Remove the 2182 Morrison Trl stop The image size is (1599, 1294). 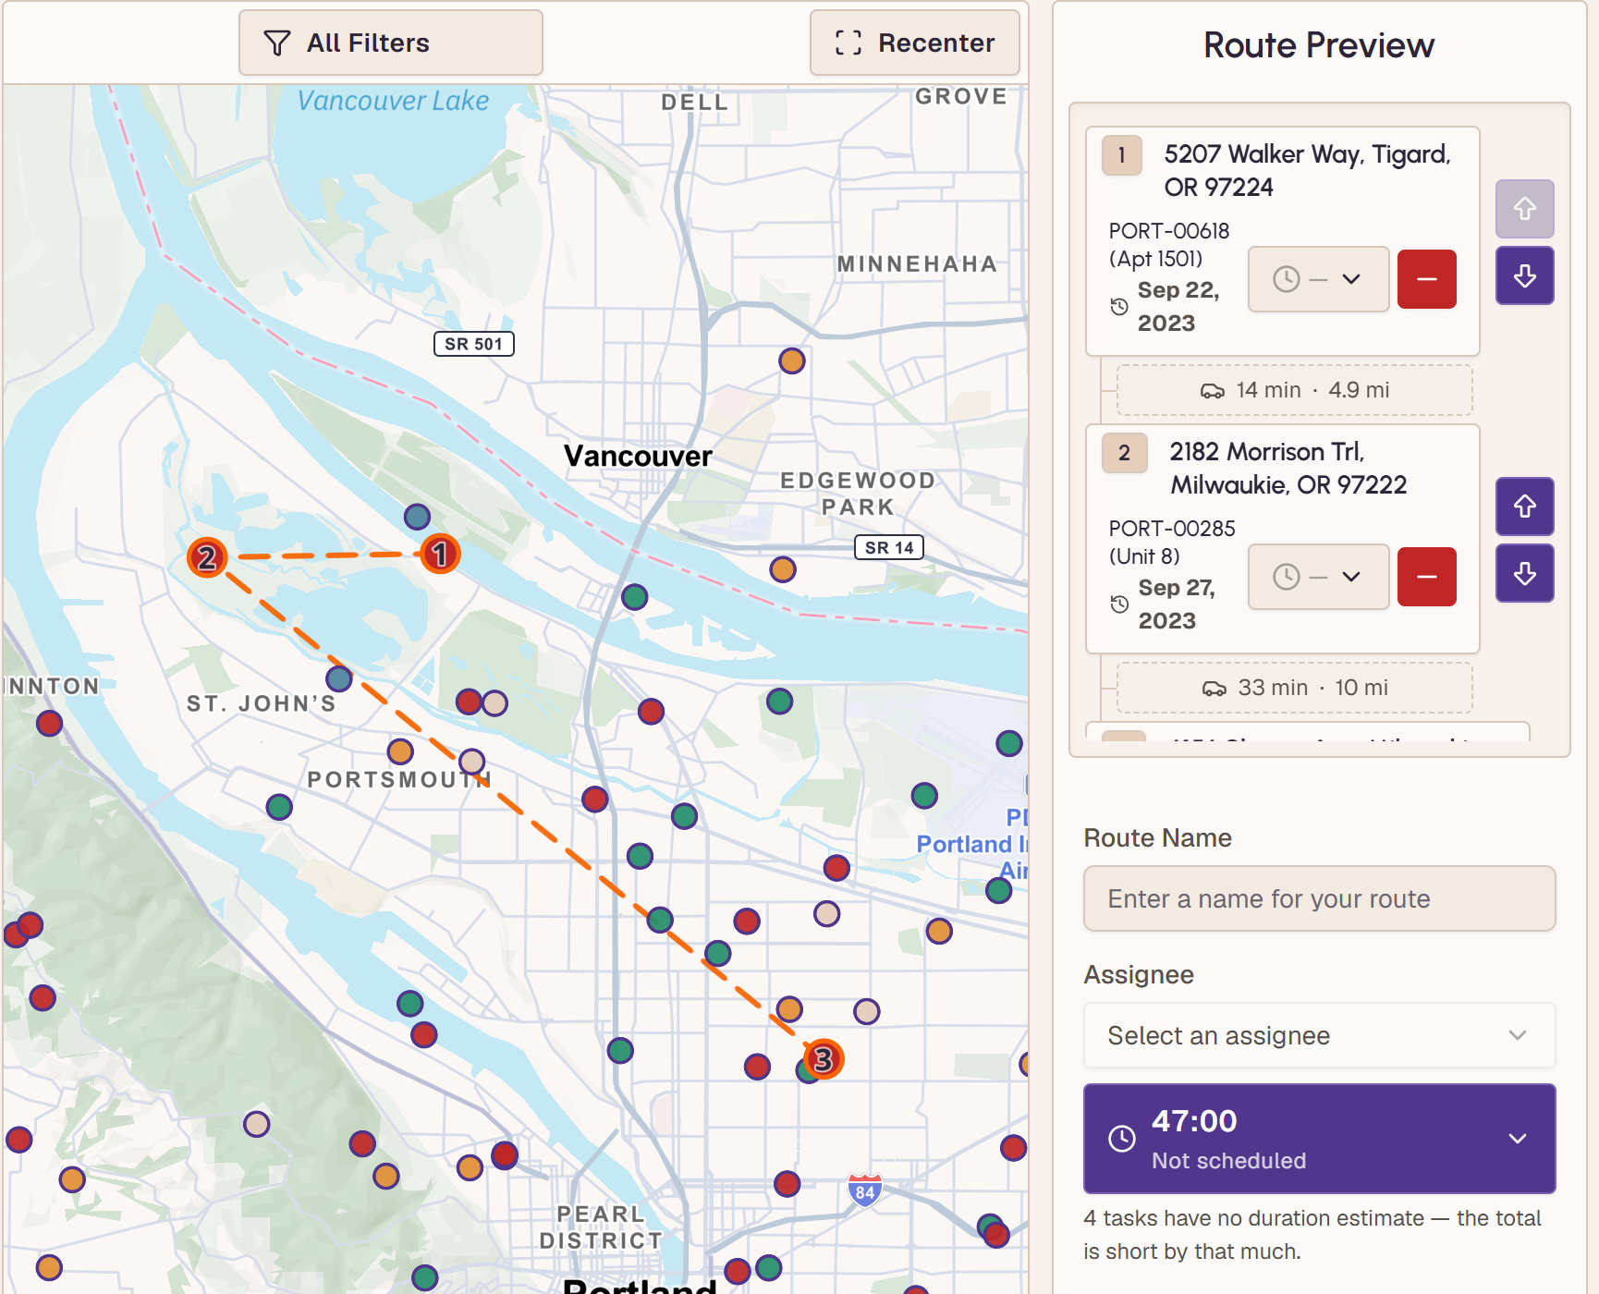point(1426,577)
